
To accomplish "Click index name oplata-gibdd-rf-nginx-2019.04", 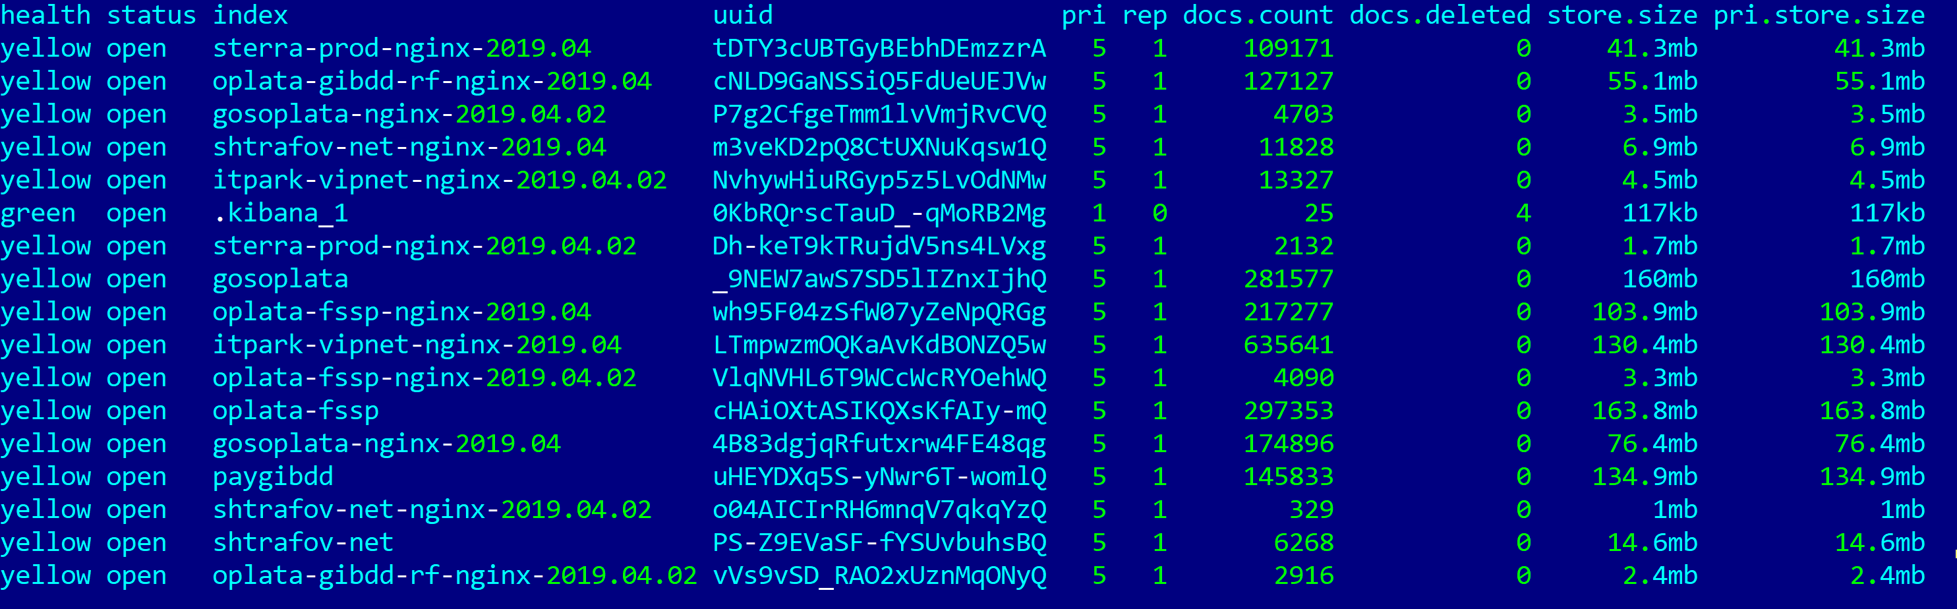I will [432, 81].
